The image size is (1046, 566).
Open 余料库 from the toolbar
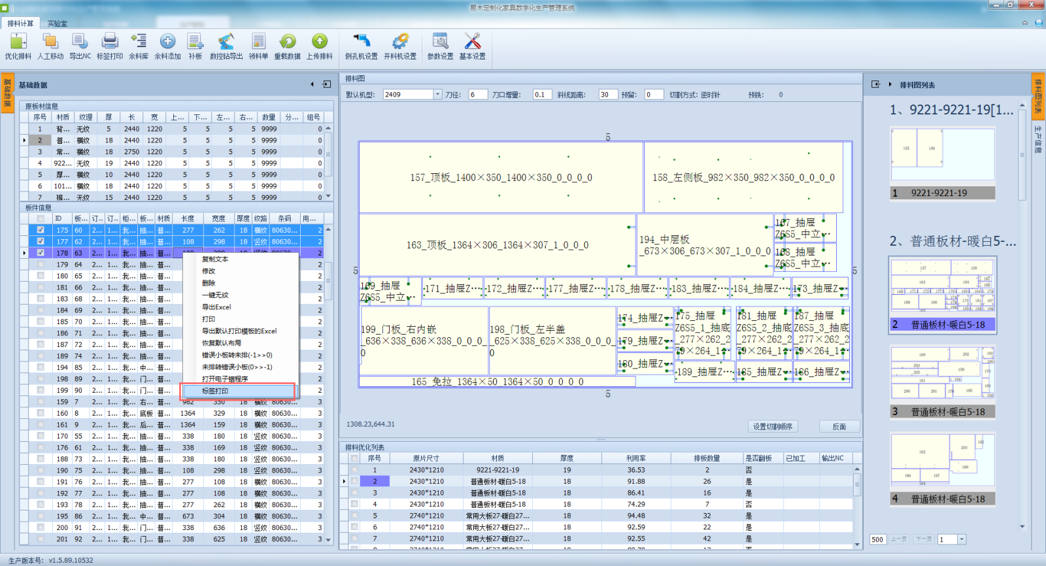click(x=138, y=42)
